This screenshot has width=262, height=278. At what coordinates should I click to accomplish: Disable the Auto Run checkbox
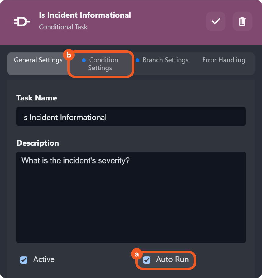click(x=147, y=260)
